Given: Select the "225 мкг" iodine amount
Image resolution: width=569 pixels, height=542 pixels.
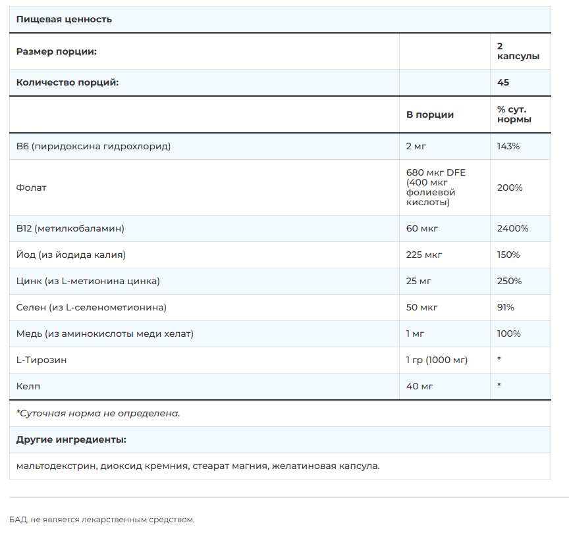Looking at the screenshot, I should pyautogui.click(x=424, y=255).
